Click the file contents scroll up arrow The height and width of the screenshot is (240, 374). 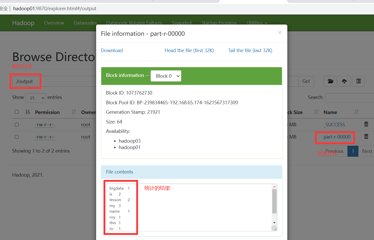pos(274,187)
